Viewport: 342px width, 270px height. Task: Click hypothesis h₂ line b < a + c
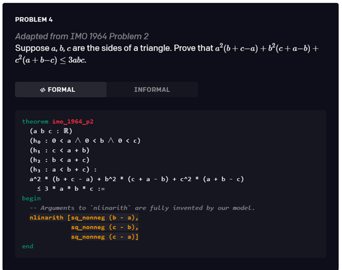click(x=60, y=160)
